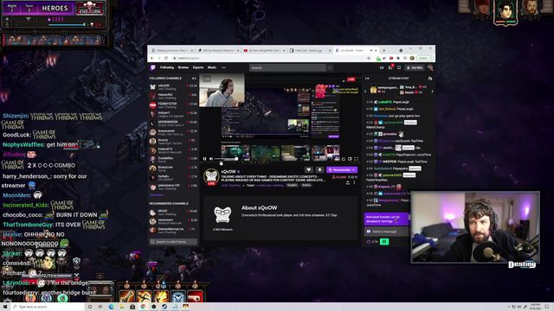
Task: Open Luminosity Gaming team link
Action: point(269,185)
